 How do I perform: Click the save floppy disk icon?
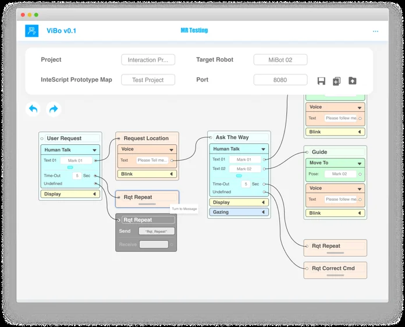coord(321,81)
